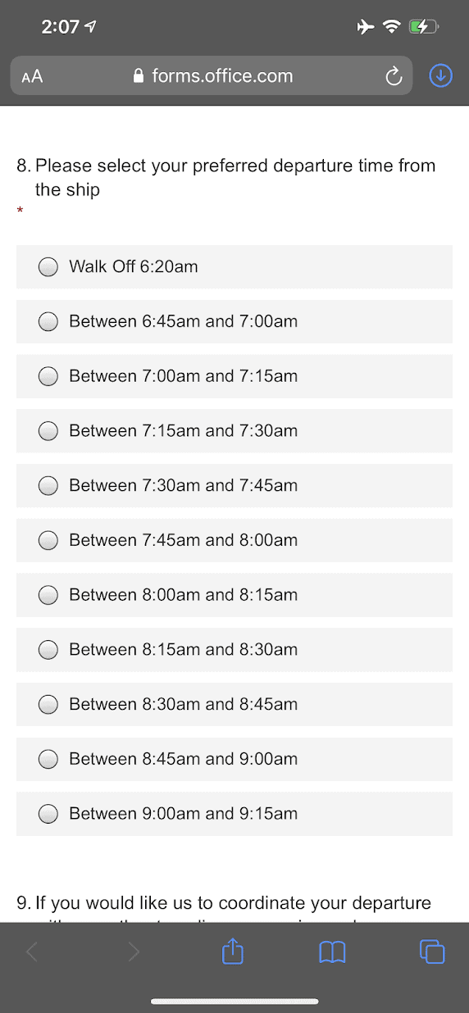Image resolution: width=469 pixels, height=1013 pixels.
Task: Tap the back arrow in Safari toolbar
Action: (32, 952)
